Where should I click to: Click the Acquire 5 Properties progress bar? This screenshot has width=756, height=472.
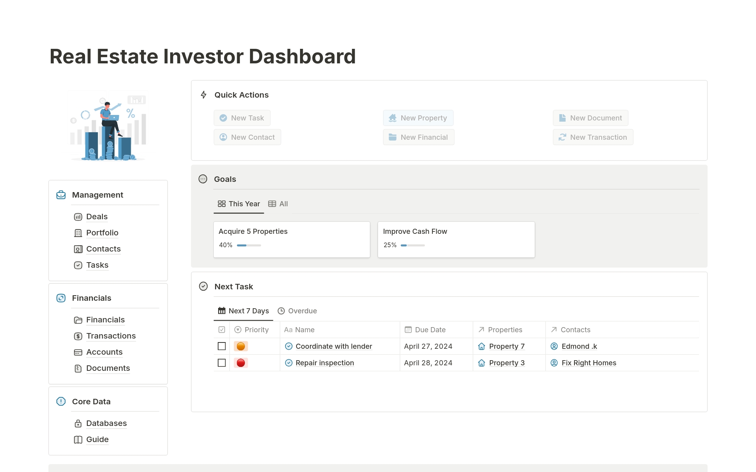pyautogui.click(x=249, y=245)
